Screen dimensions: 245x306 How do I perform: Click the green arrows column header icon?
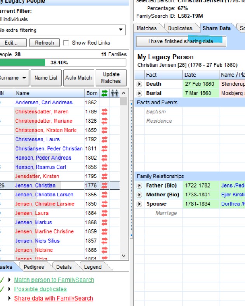tap(104, 93)
